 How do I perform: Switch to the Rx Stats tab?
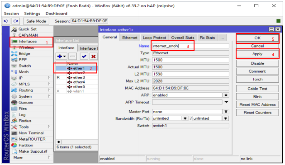click(x=207, y=38)
